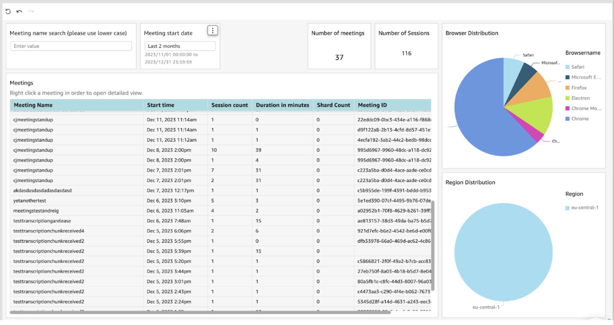Sort by the Start time column header
This screenshot has width=614, height=325.
pyautogui.click(x=160, y=105)
